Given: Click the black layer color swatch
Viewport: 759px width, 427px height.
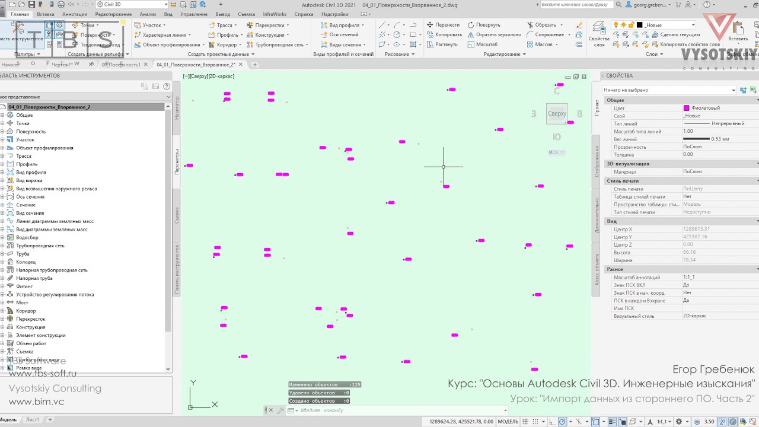Looking at the screenshot, I should click(x=639, y=25).
